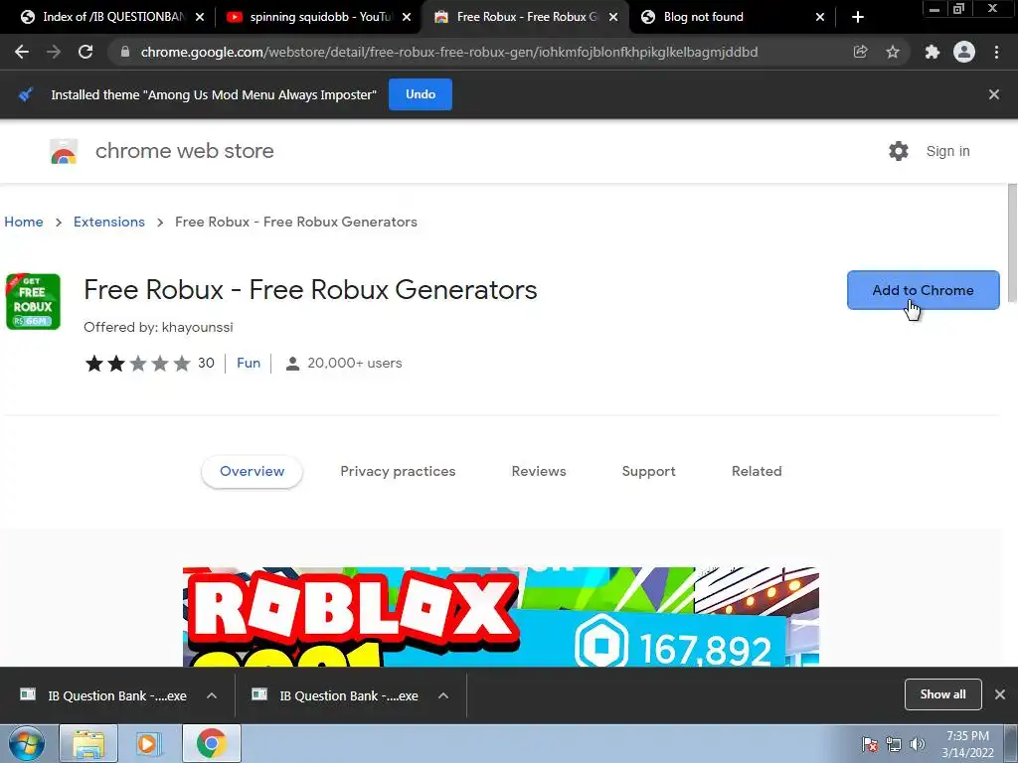
Task: Dismiss the installed theme notification bar
Action: (x=994, y=94)
